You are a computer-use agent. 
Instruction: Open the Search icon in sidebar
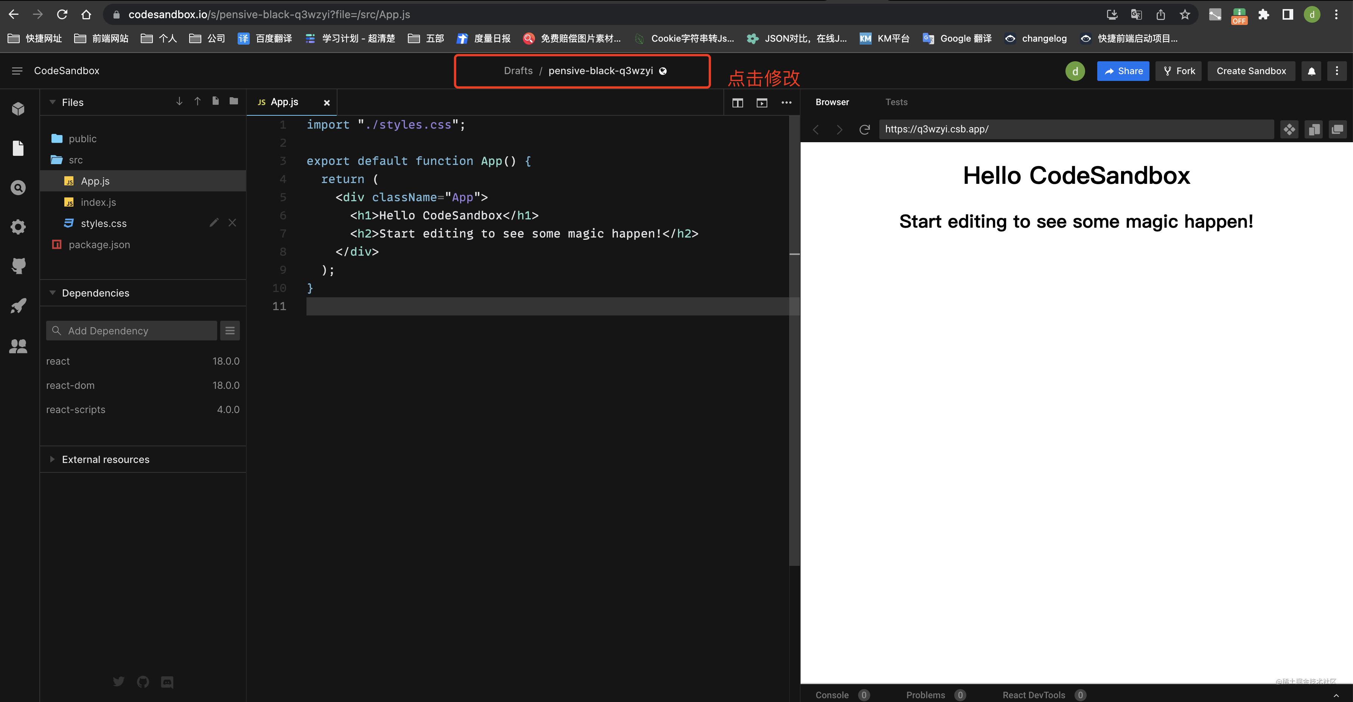point(19,188)
